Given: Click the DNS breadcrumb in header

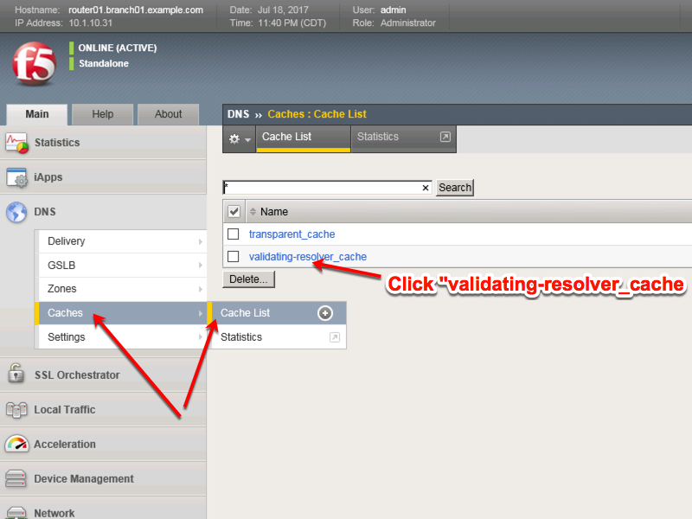Looking at the screenshot, I should click(x=239, y=114).
